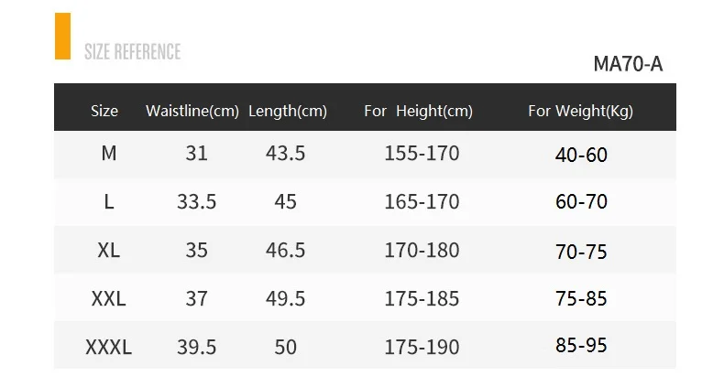724x387 pixels.
Task: Click the 39.5 waistline value
Action: click(196, 347)
